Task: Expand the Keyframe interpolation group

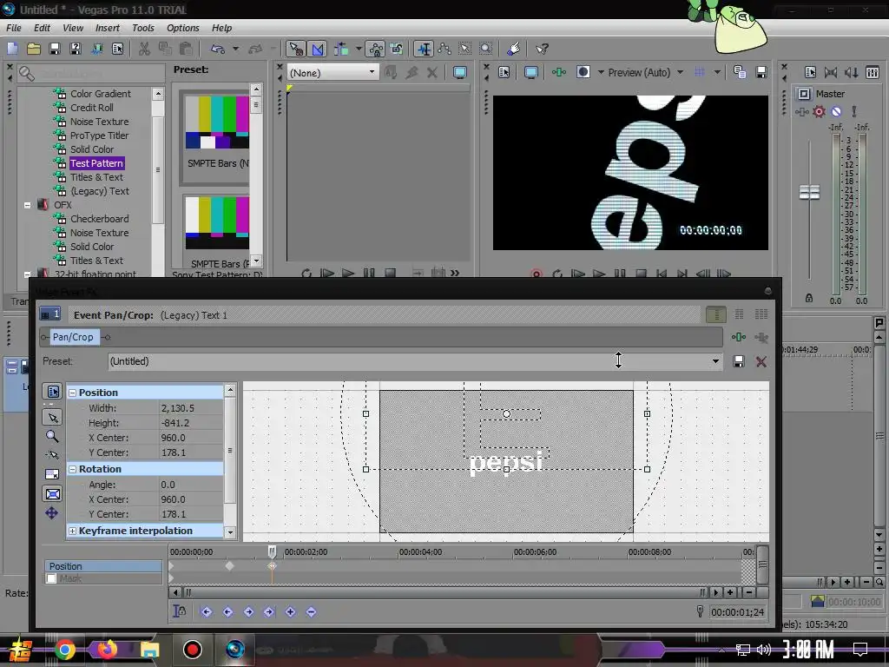Action: pyautogui.click(x=73, y=531)
